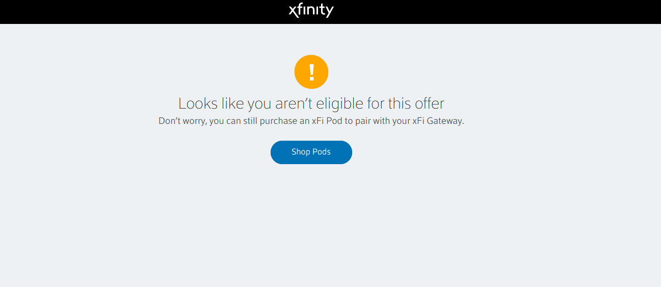This screenshot has height=287, width=661.
Task: Click the white exclamation mark inside the circle
Action: pyautogui.click(x=311, y=72)
